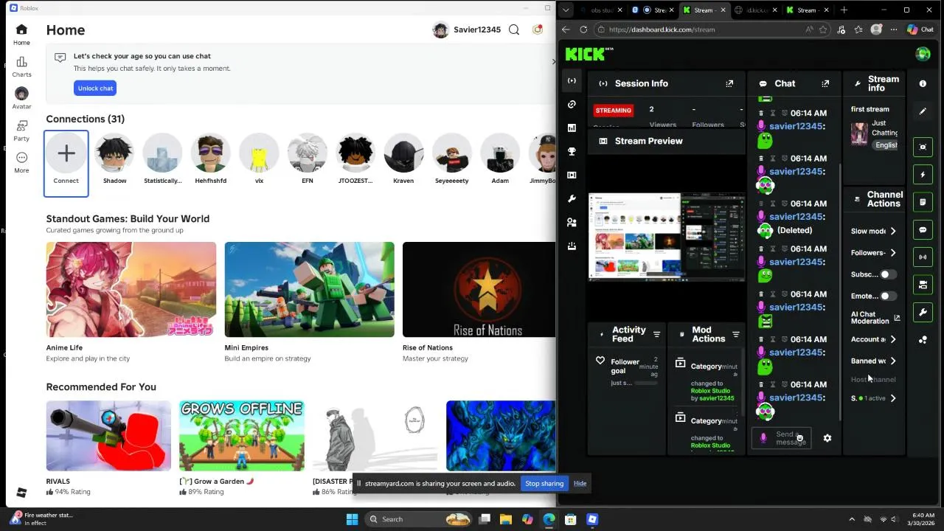
Task: Open Kick sidebar trophy icon
Action: (x=572, y=151)
